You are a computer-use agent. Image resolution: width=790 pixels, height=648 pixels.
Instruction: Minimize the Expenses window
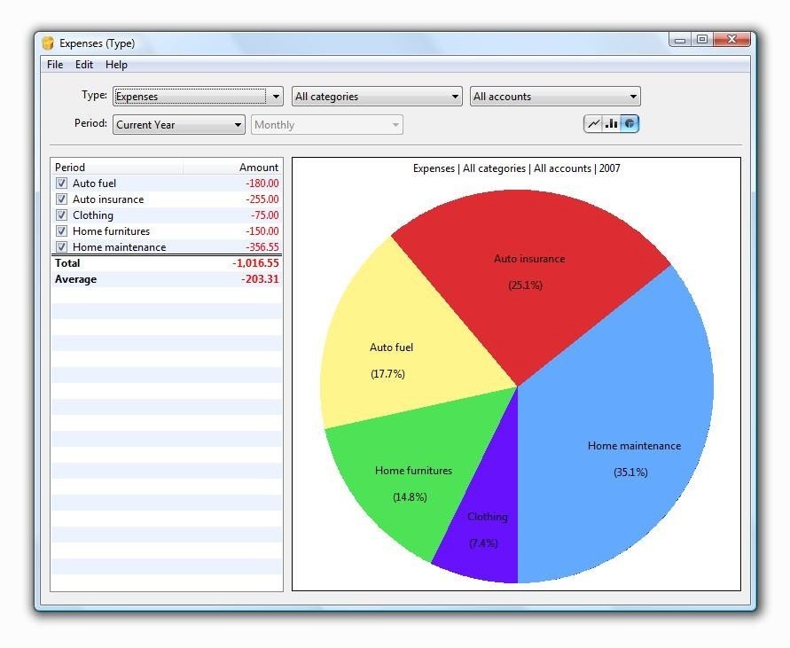(680, 40)
